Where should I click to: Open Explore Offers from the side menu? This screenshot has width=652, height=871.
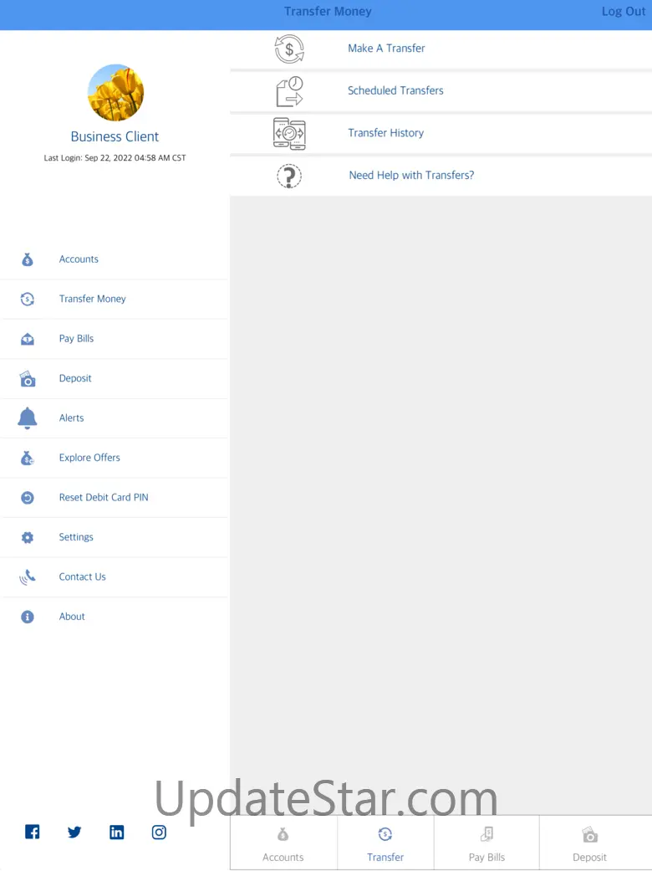click(x=115, y=459)
